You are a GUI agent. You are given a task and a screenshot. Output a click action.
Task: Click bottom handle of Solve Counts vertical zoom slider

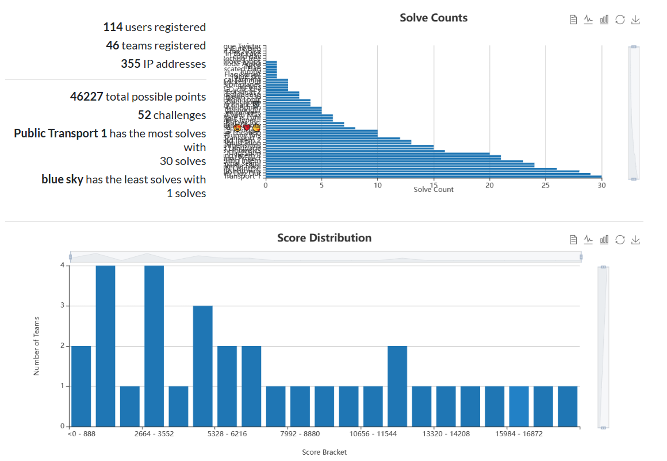(x=634, y=179)
